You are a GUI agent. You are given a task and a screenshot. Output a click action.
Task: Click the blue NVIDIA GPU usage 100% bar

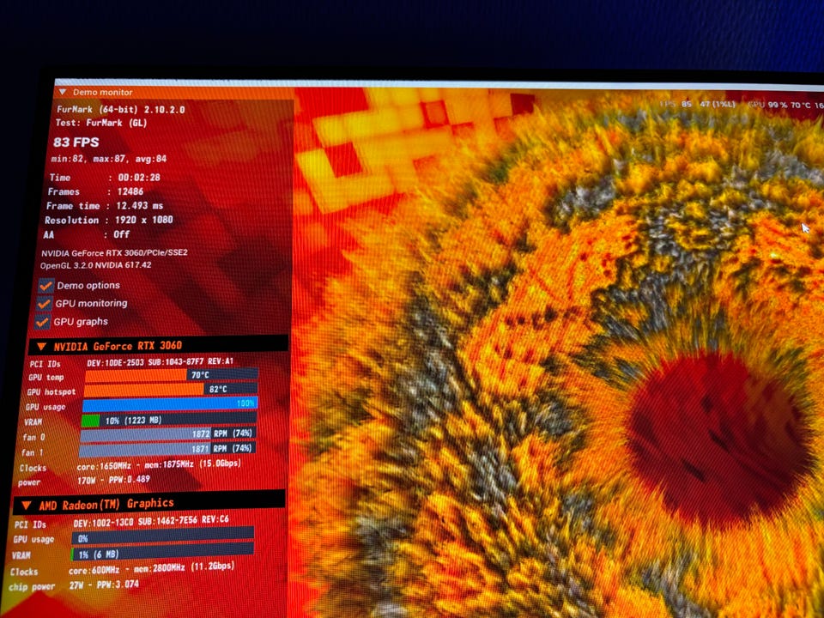[170, 404]
